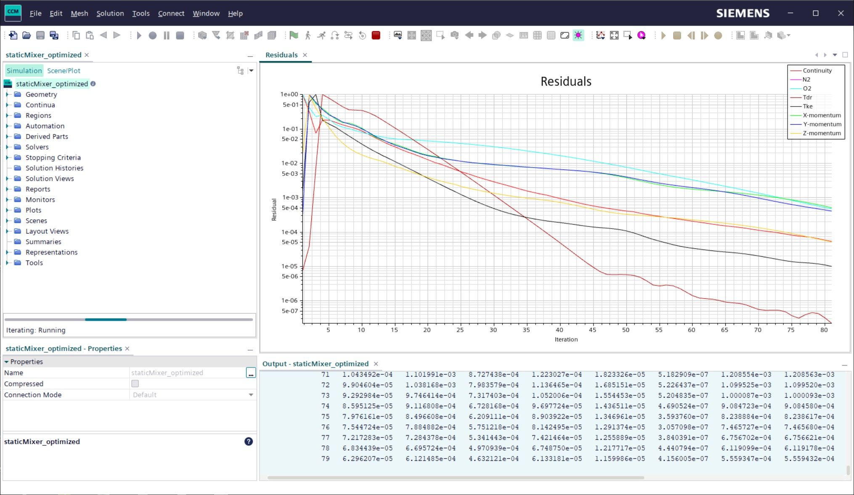The image size is (854, 495).
Task: Open a simulation with the folder icon
Action: pyautogui.click(x=27, y=35)
